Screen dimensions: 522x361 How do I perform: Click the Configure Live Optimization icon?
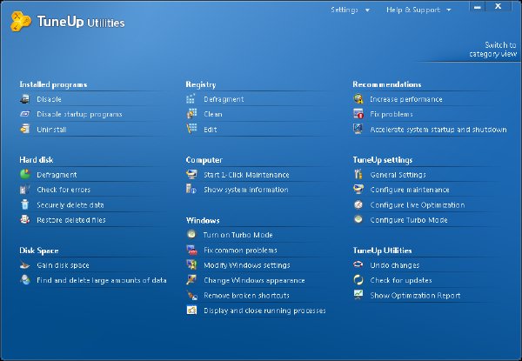pyautogui.click(x=358, y=204)
